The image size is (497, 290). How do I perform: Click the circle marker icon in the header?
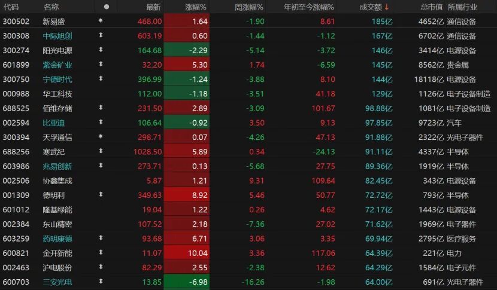[107, 7]
